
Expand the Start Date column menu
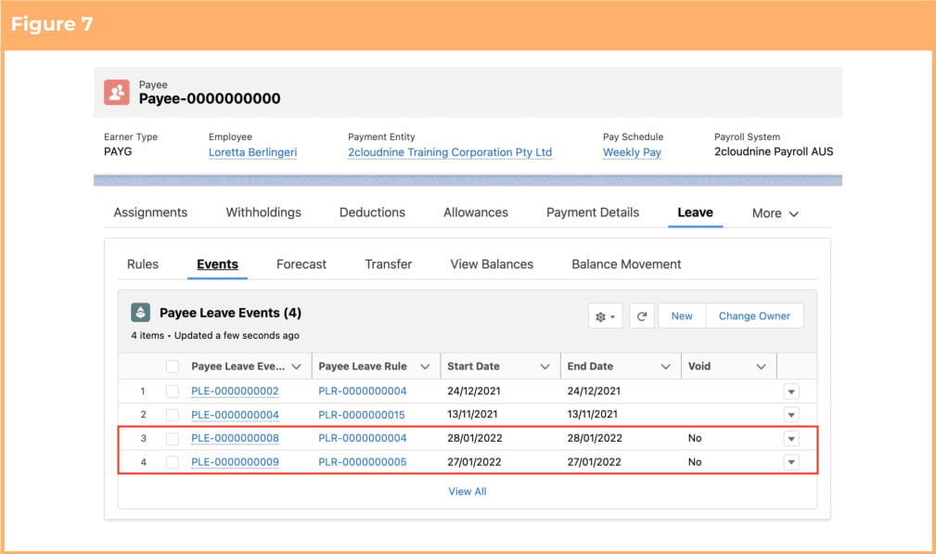545,367
